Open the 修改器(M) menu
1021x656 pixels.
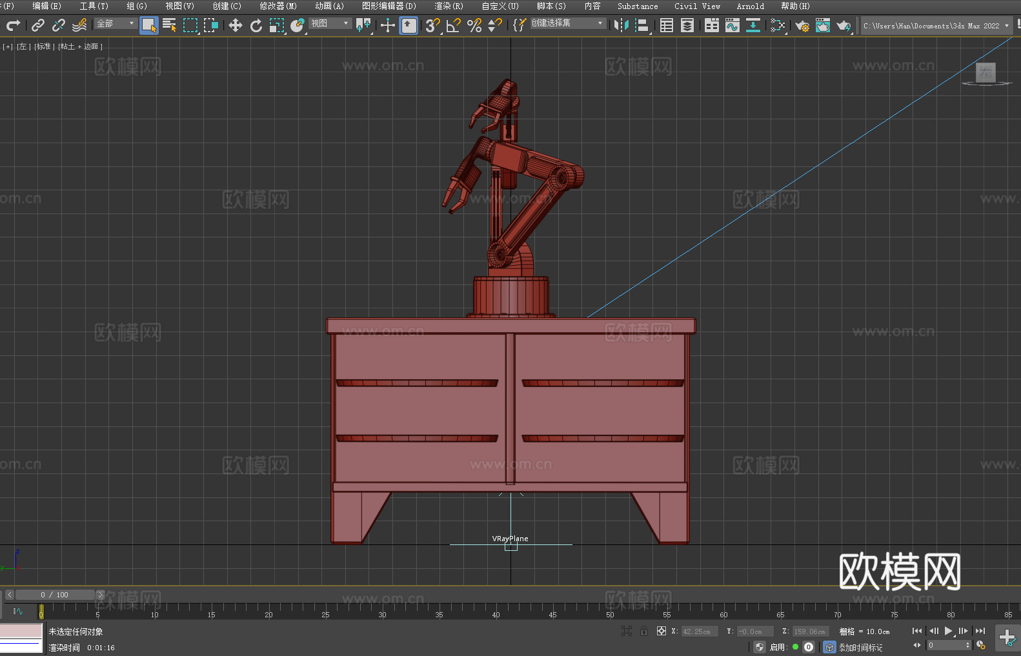coord(278,6)
